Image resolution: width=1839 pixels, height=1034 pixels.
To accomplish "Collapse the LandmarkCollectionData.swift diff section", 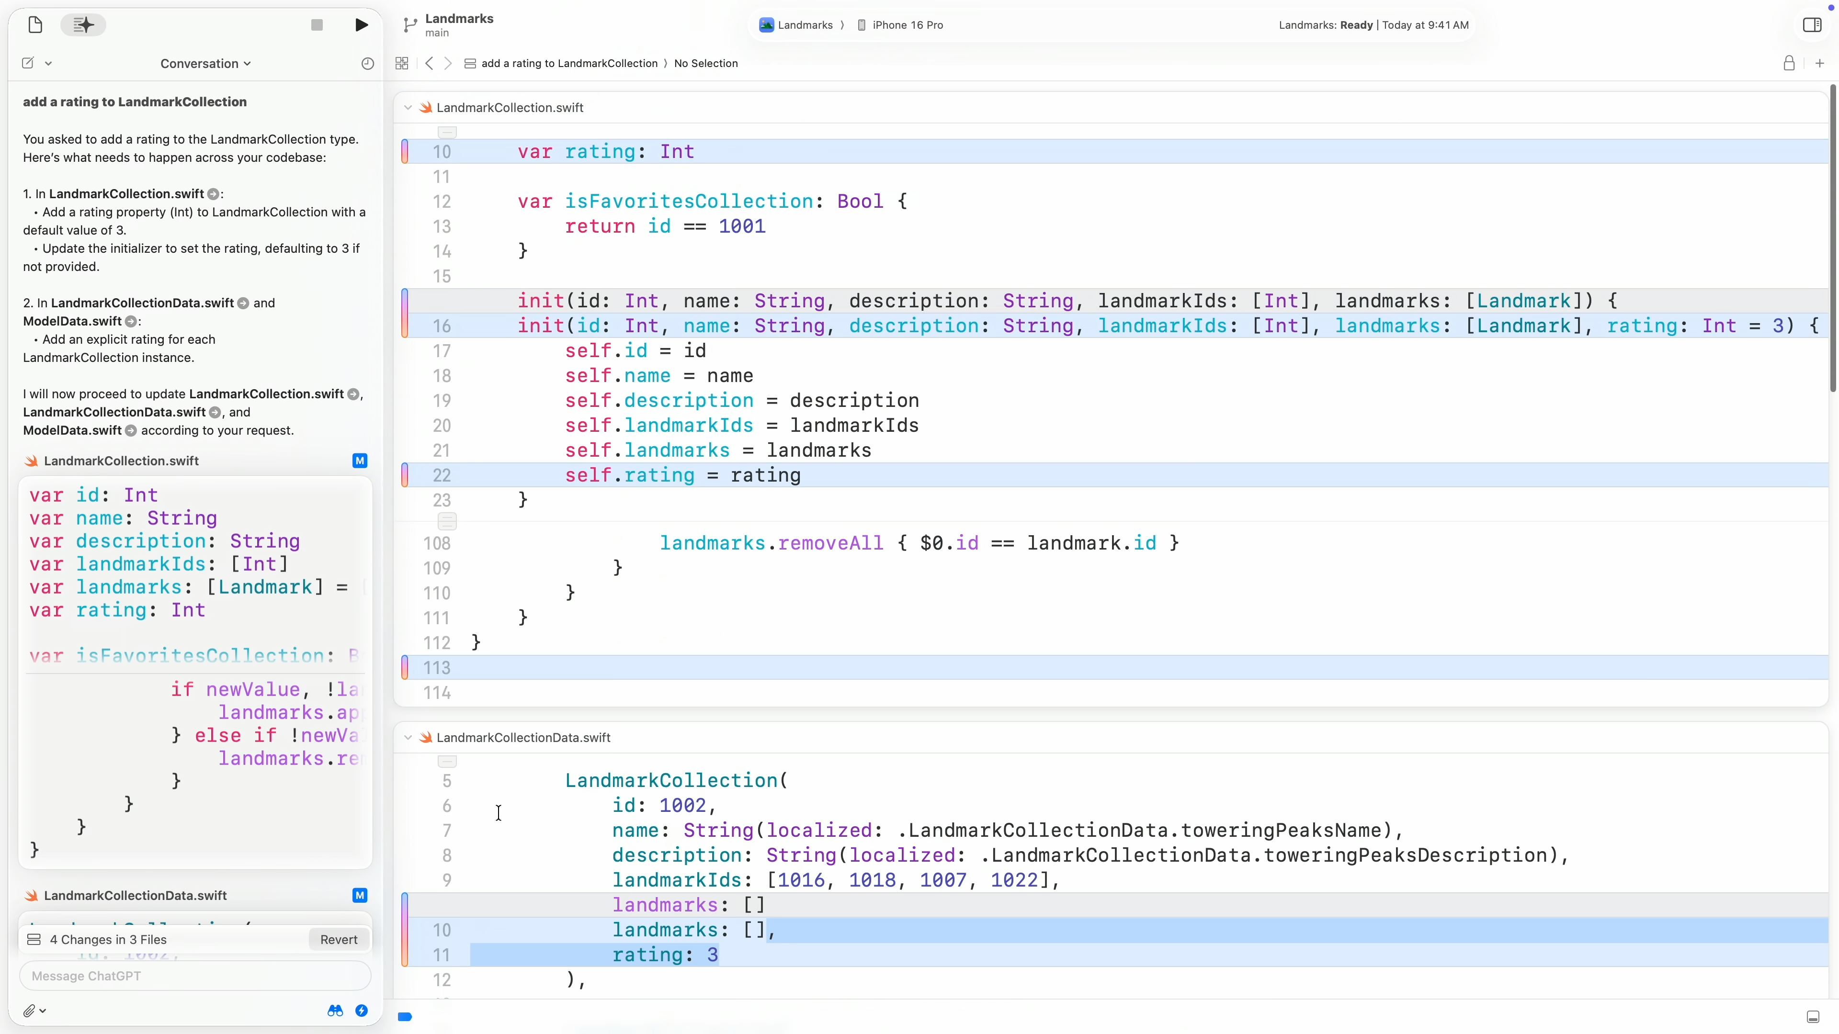I will (408, 738).
